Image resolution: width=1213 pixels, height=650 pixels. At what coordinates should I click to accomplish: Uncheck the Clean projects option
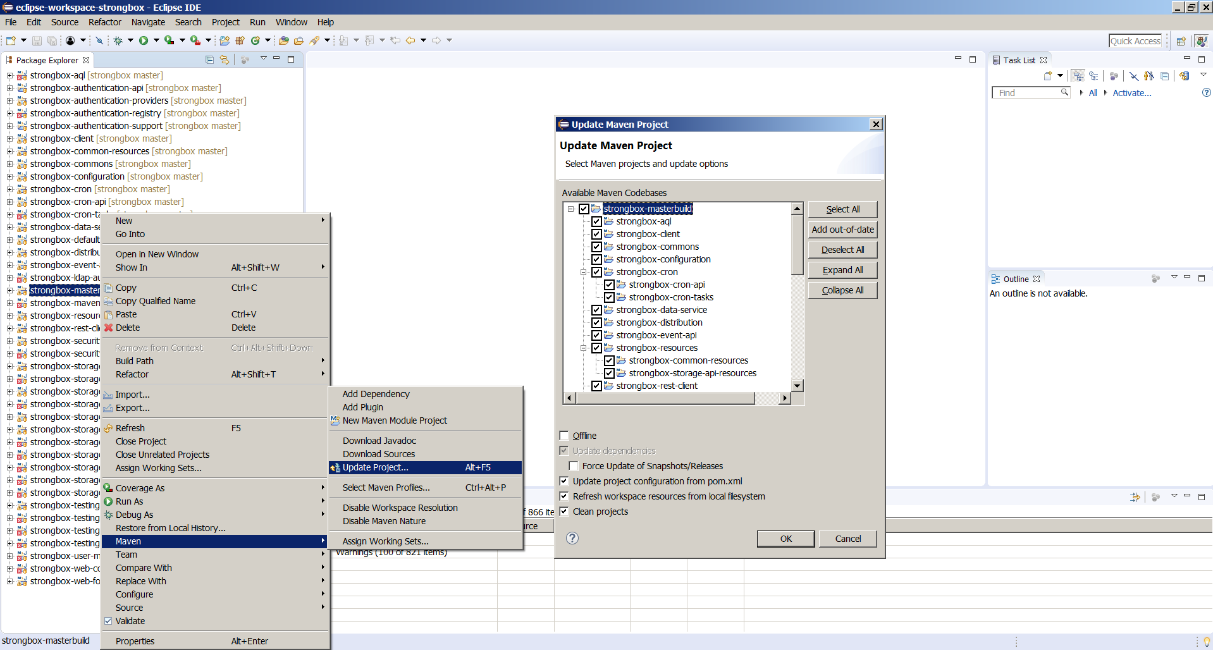coord(564,512)
